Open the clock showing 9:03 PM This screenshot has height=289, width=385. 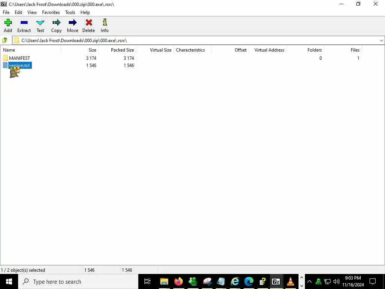pos(353,281)
